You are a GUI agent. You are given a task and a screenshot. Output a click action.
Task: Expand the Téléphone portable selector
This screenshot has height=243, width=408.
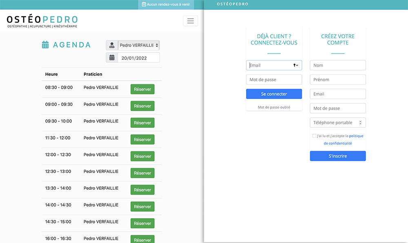click(360, 123)
